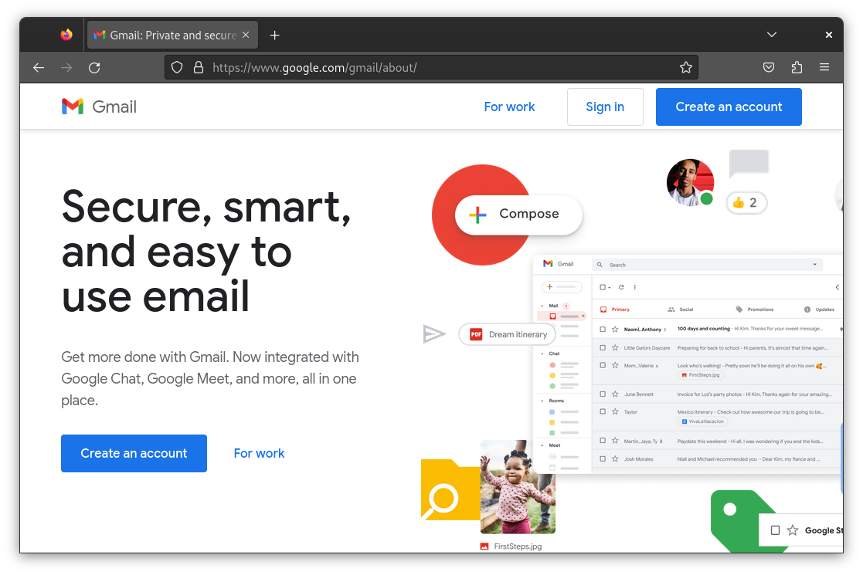This screenshot has height=575, width=863.
Task: Open the three-dot More options icon in the mockup
Action: [635, 286]
